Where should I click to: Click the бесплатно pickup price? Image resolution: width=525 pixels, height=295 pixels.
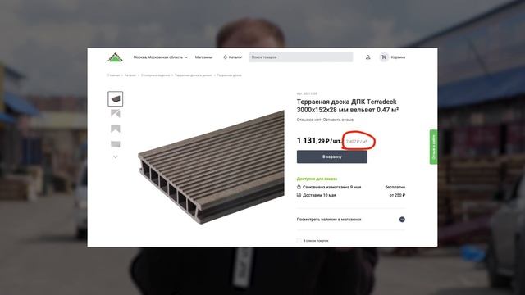point(395,187)
